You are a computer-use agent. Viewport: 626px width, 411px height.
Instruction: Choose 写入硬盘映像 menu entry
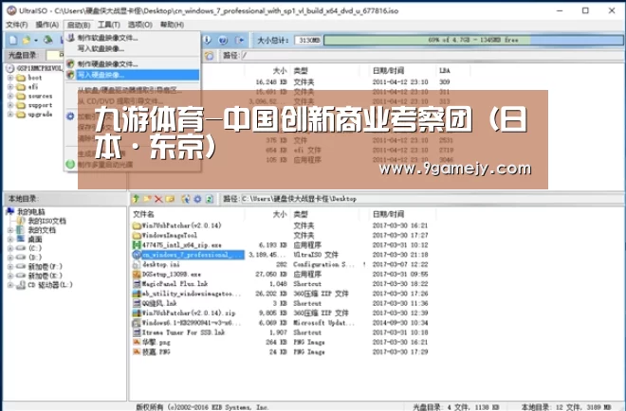133,75
